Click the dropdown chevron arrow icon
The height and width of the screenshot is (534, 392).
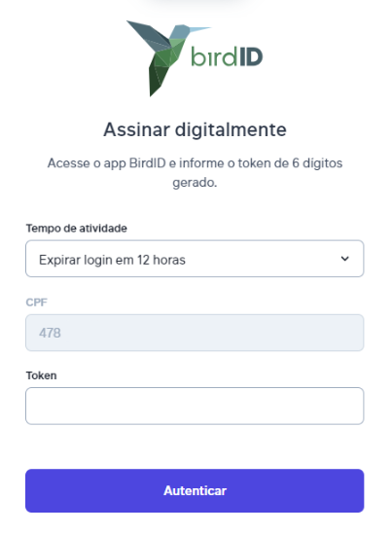(344, 259)
